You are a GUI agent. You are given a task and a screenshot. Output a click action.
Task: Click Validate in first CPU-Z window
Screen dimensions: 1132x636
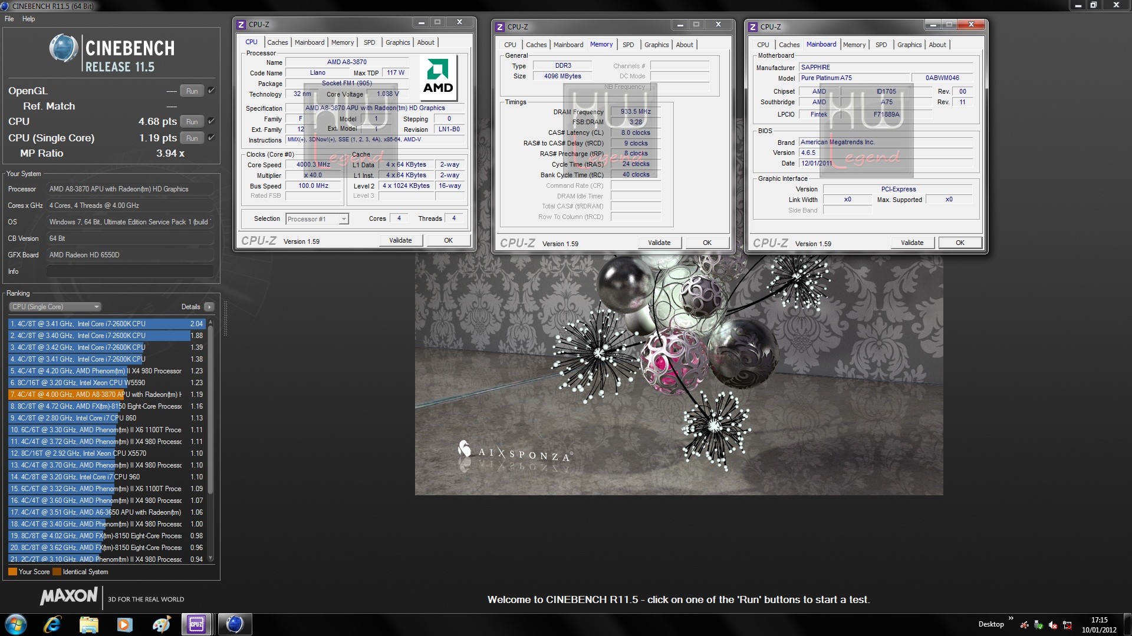400,240
